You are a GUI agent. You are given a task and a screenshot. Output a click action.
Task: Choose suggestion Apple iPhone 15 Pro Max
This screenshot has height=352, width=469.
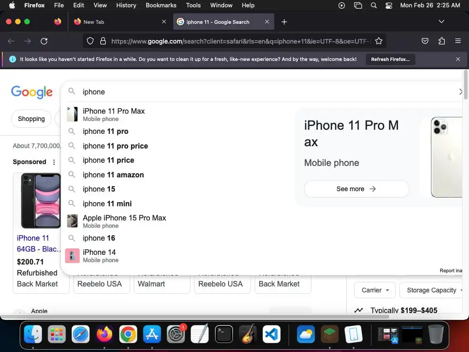[176, 221]
